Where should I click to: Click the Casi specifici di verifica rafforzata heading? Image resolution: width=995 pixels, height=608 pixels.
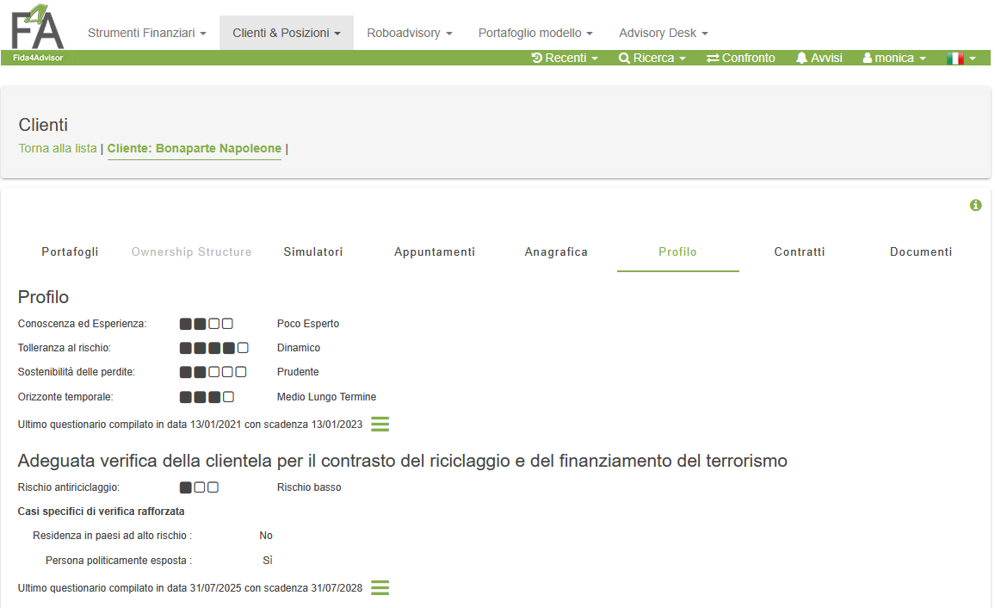tap(101, 512)
